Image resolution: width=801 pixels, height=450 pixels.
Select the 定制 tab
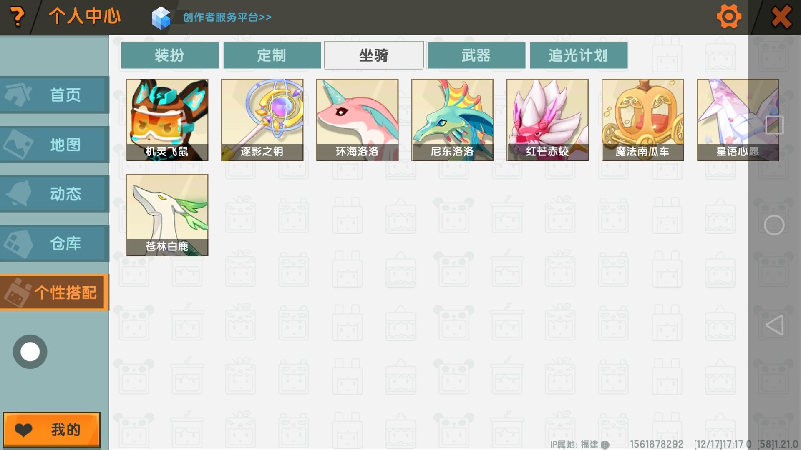pos(272,55)
